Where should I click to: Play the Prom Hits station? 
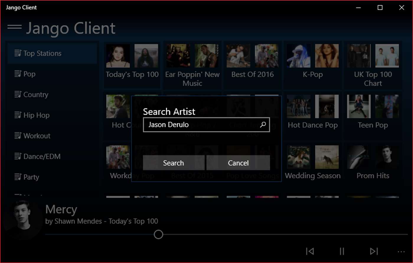pyautogui.click(x=373, y=166)
